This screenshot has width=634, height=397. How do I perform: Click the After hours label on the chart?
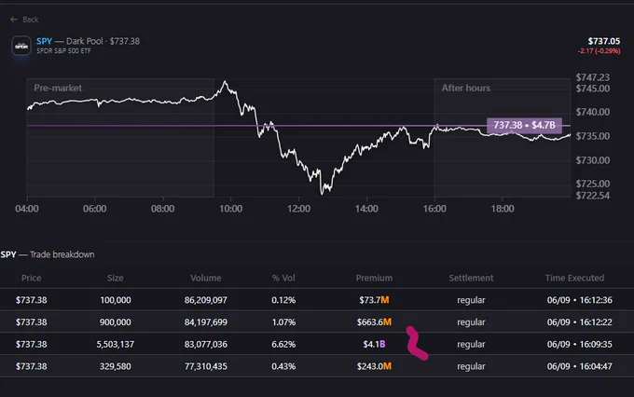point(466,88)
